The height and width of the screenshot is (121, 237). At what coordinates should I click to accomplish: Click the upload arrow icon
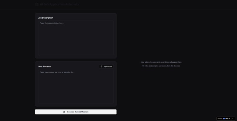click(101, 67)
